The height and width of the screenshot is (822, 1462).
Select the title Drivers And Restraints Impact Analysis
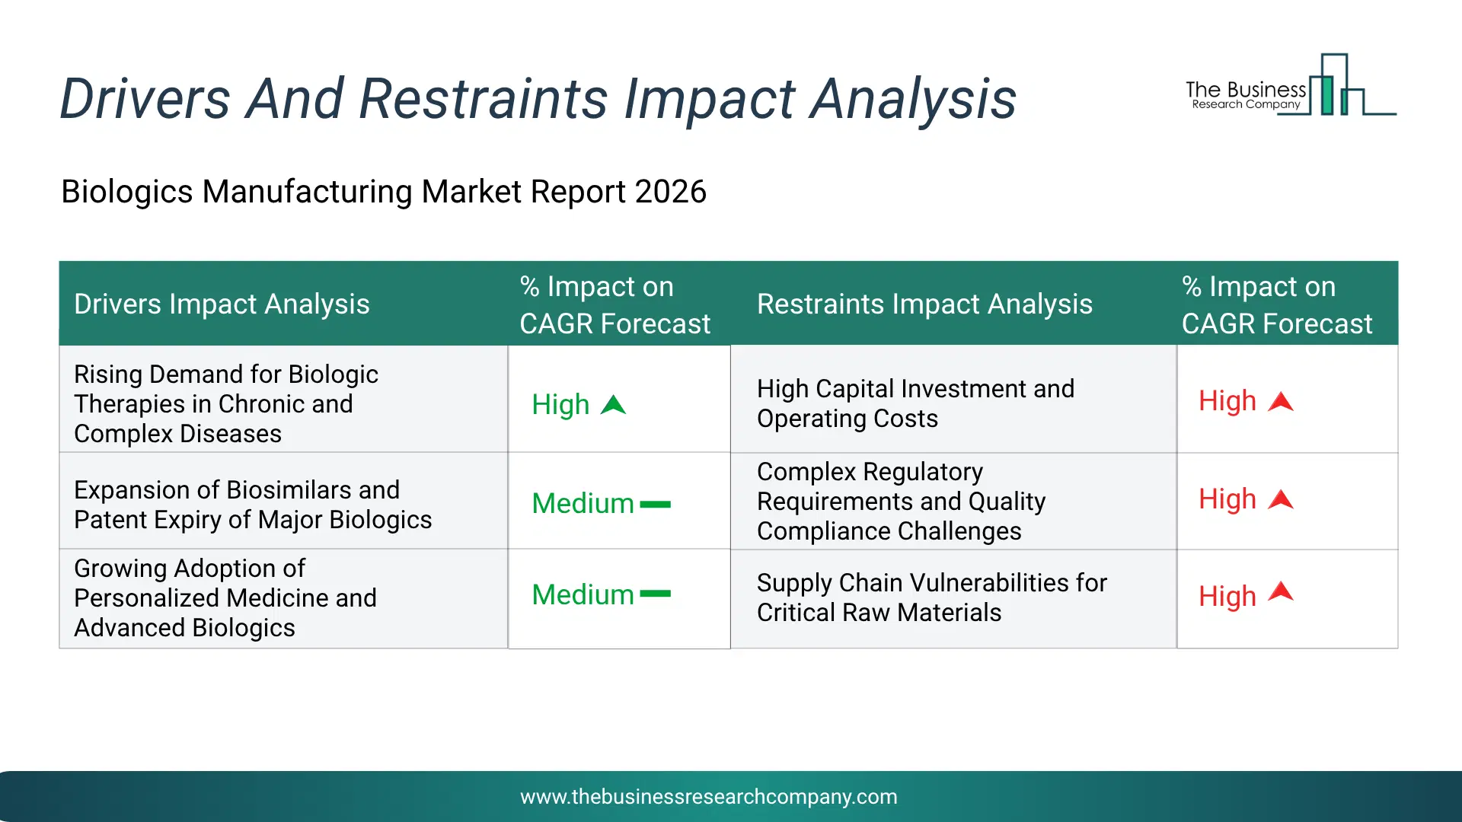coord(538,99)
